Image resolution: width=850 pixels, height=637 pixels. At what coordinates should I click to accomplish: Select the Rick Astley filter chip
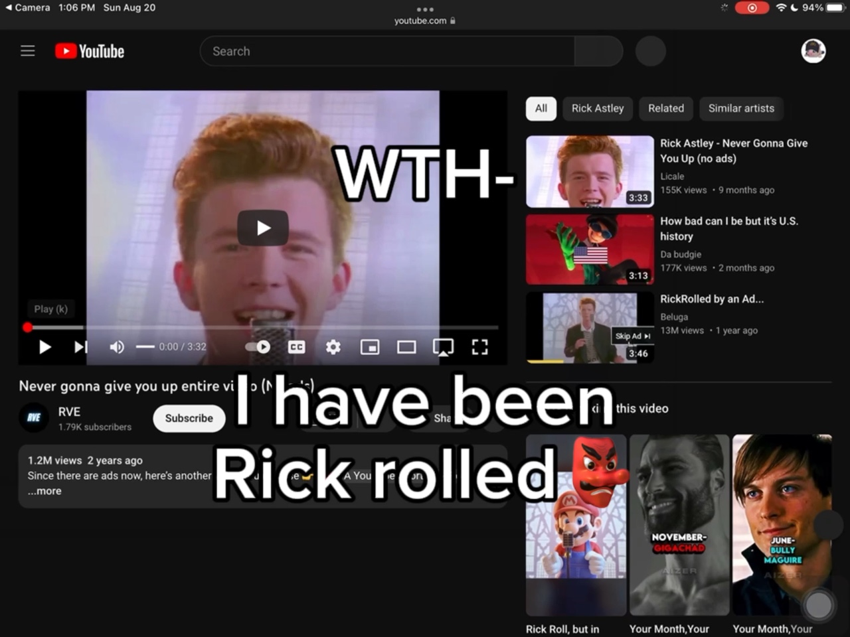(597, 108)
